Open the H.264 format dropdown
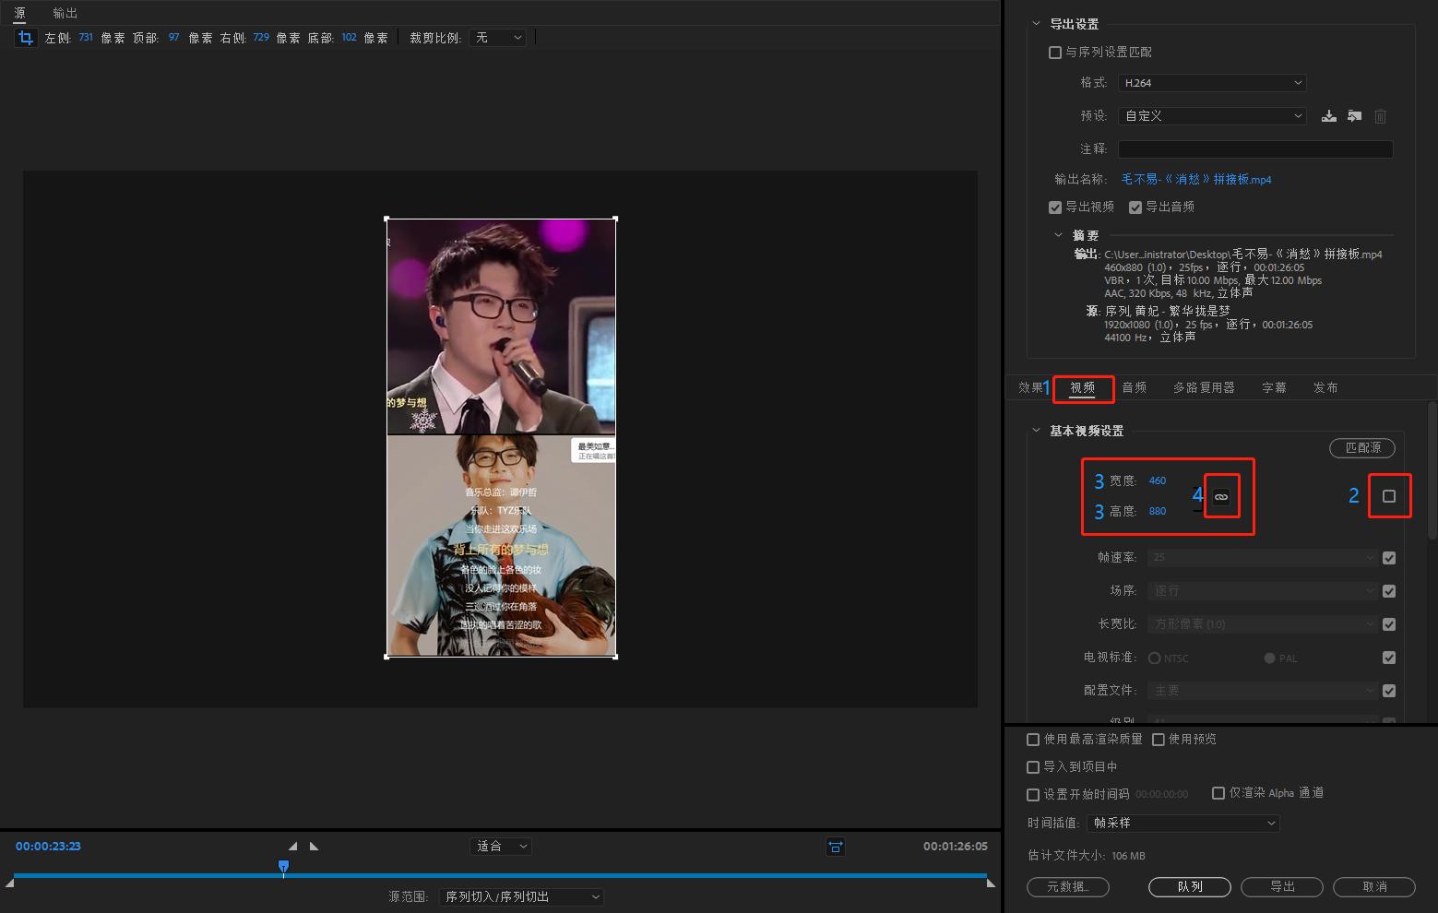This screenshot has width=1438, height=913. (x=1211, y=82)
